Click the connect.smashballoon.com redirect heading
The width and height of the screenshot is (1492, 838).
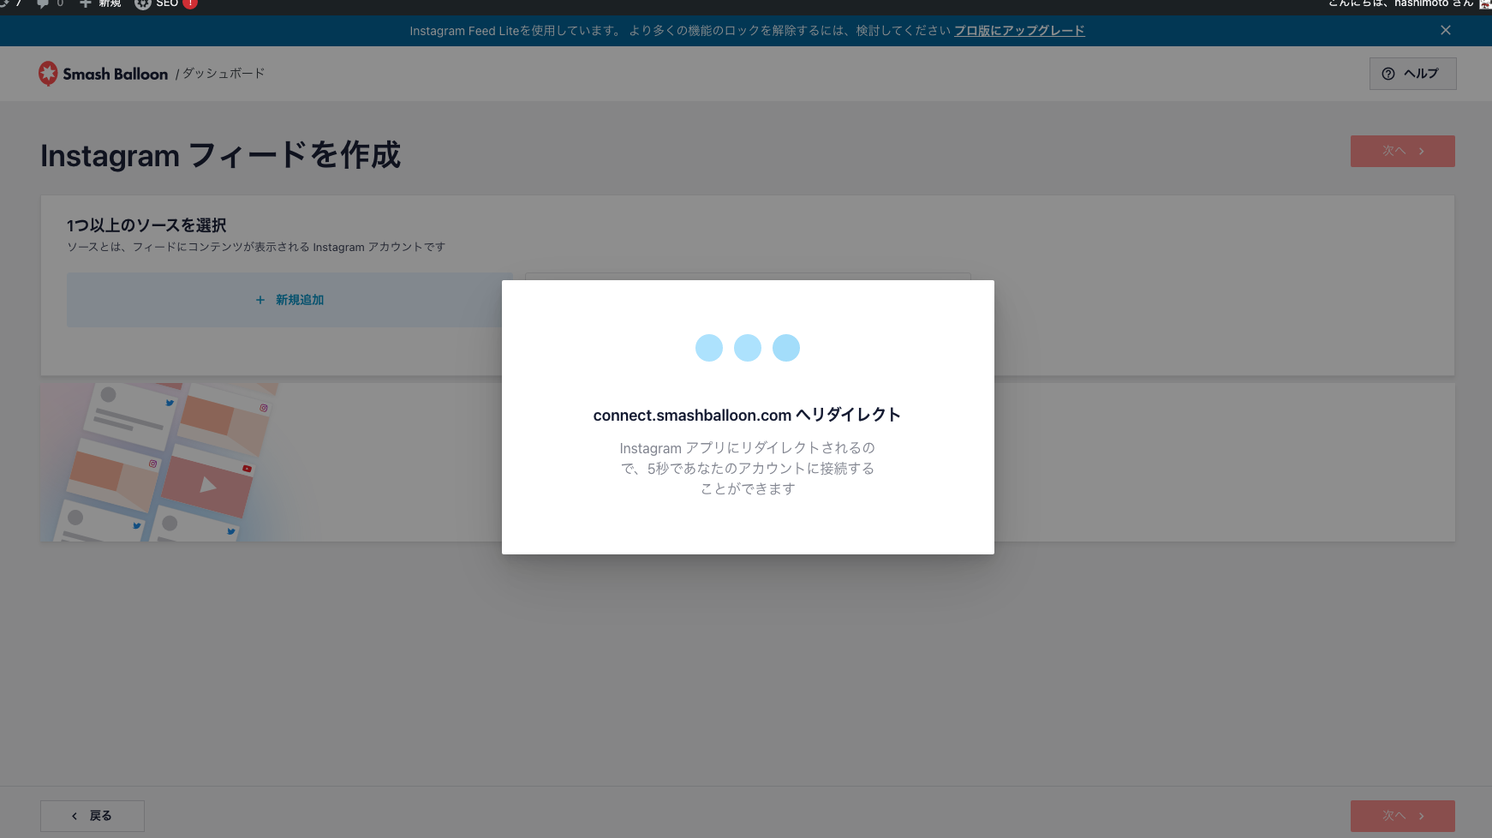coord(747,415)
